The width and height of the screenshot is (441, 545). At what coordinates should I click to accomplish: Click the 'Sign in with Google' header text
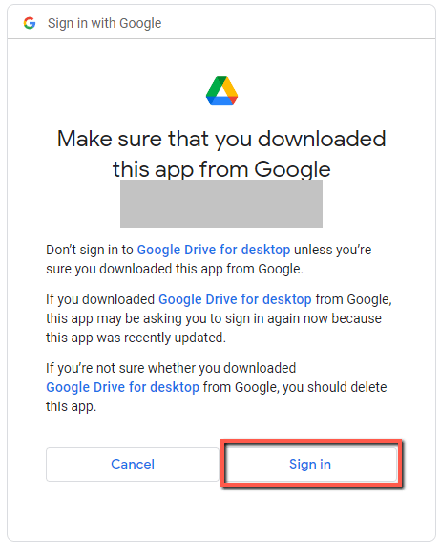pyautogui.click(x=104, y=23)
